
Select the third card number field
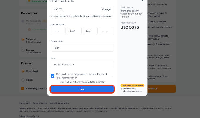click(x=90, y=31)
